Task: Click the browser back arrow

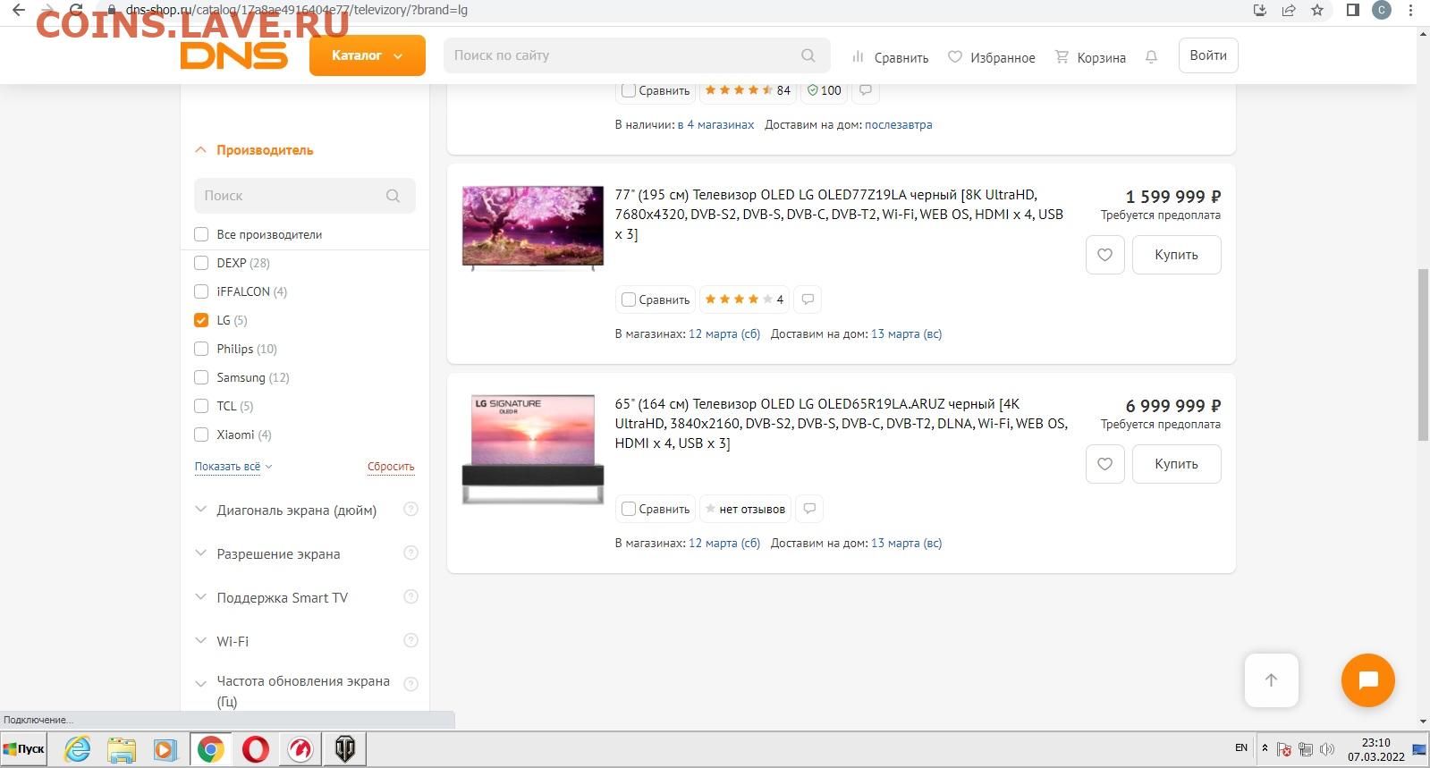Action: [18, 10]
